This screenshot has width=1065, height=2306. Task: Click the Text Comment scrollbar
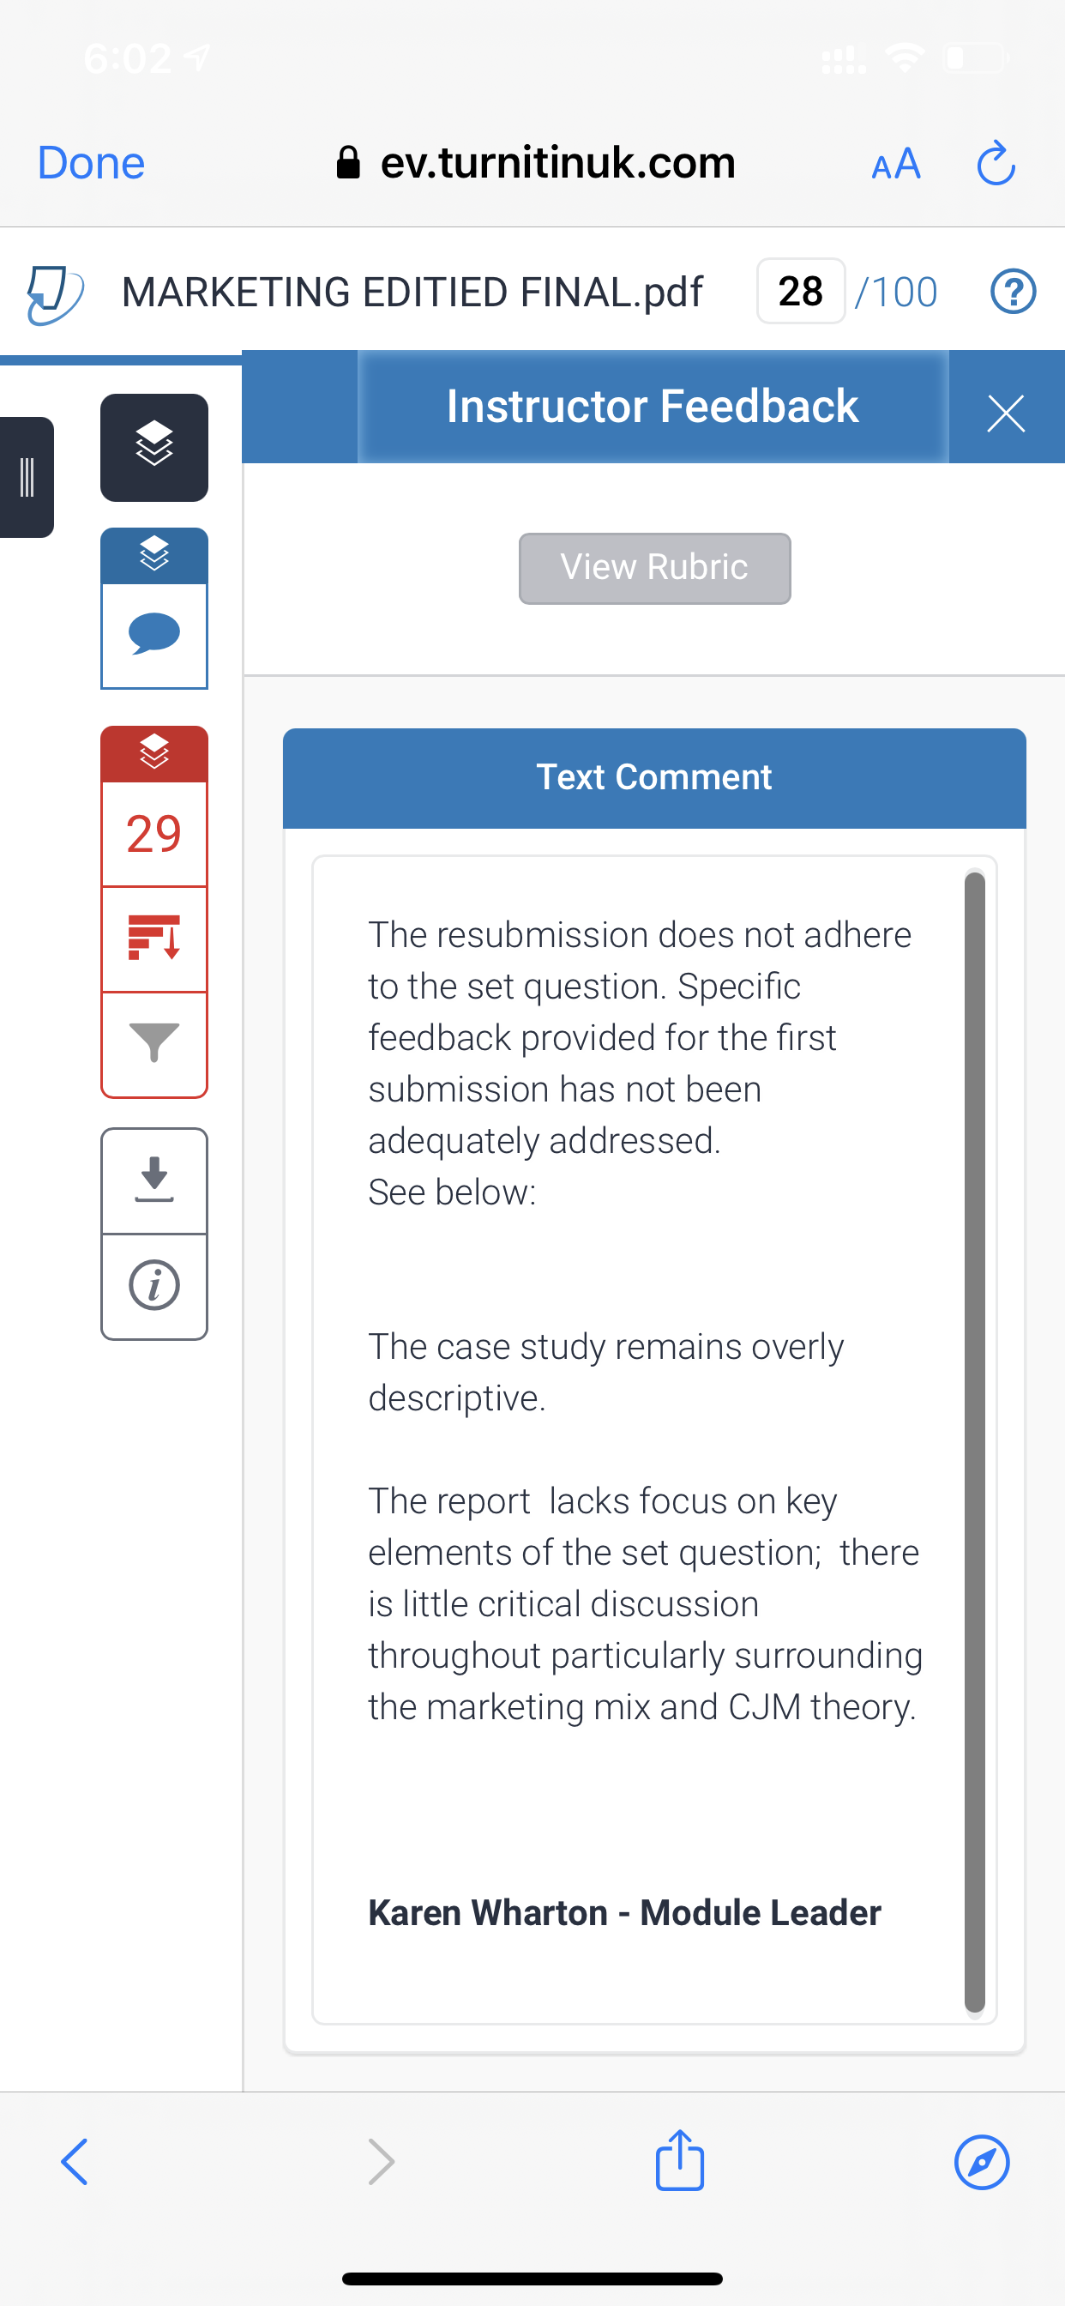(975, 1442)
